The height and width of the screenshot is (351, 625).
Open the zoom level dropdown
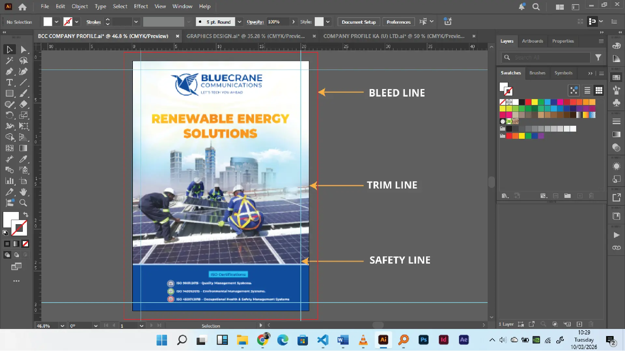62,326
